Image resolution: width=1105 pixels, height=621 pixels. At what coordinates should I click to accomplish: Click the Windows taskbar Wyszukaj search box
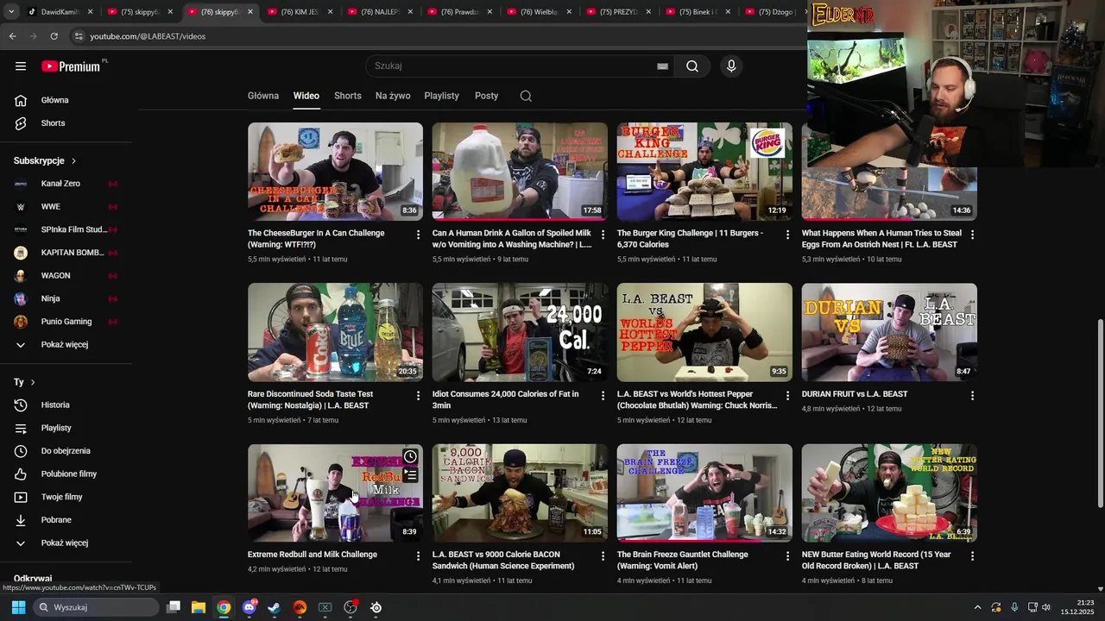[x=97, y=607]
